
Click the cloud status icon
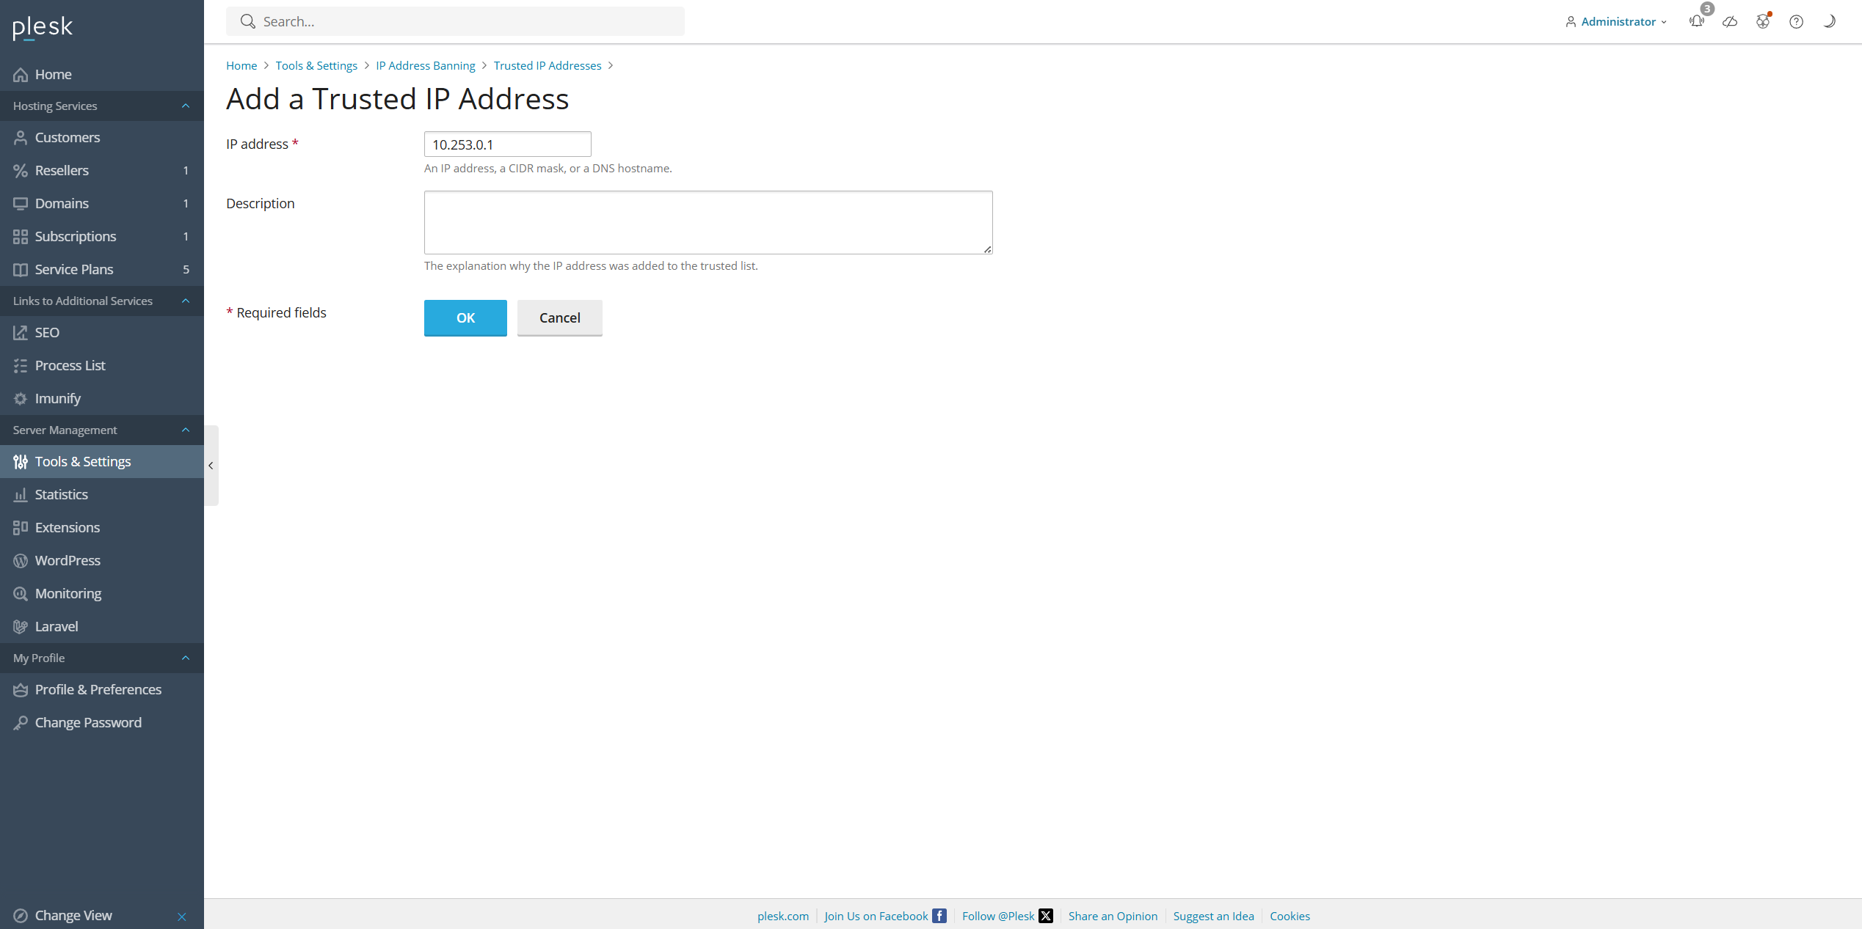(x=1730, y=21)
